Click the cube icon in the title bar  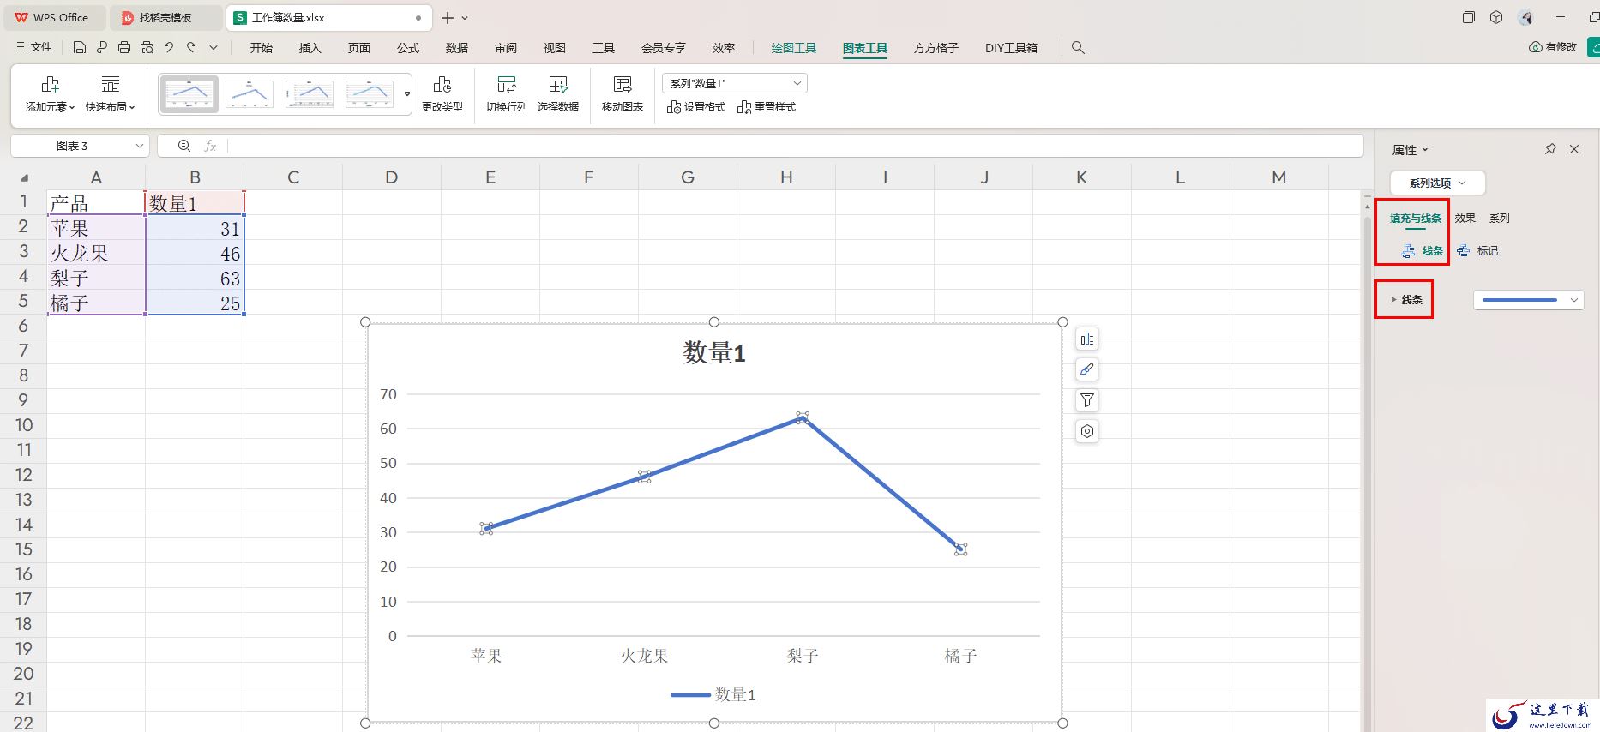pos(1496,17)
